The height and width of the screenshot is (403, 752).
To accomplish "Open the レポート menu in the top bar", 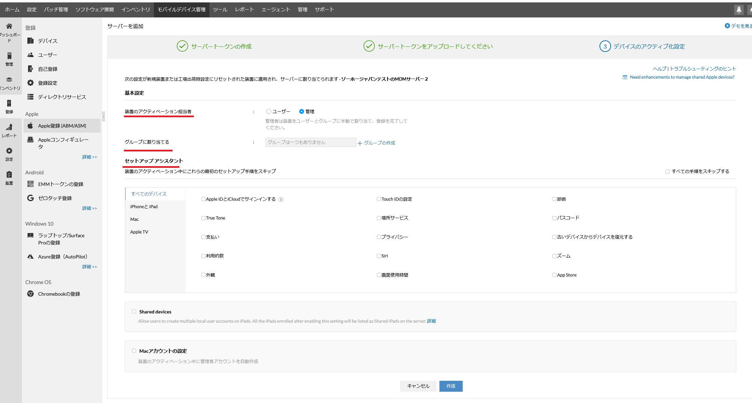I will click(x=245, y=9).
